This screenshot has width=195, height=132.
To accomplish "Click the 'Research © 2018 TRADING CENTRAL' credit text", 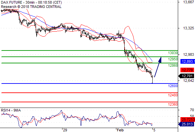I will tap(31, 7).
